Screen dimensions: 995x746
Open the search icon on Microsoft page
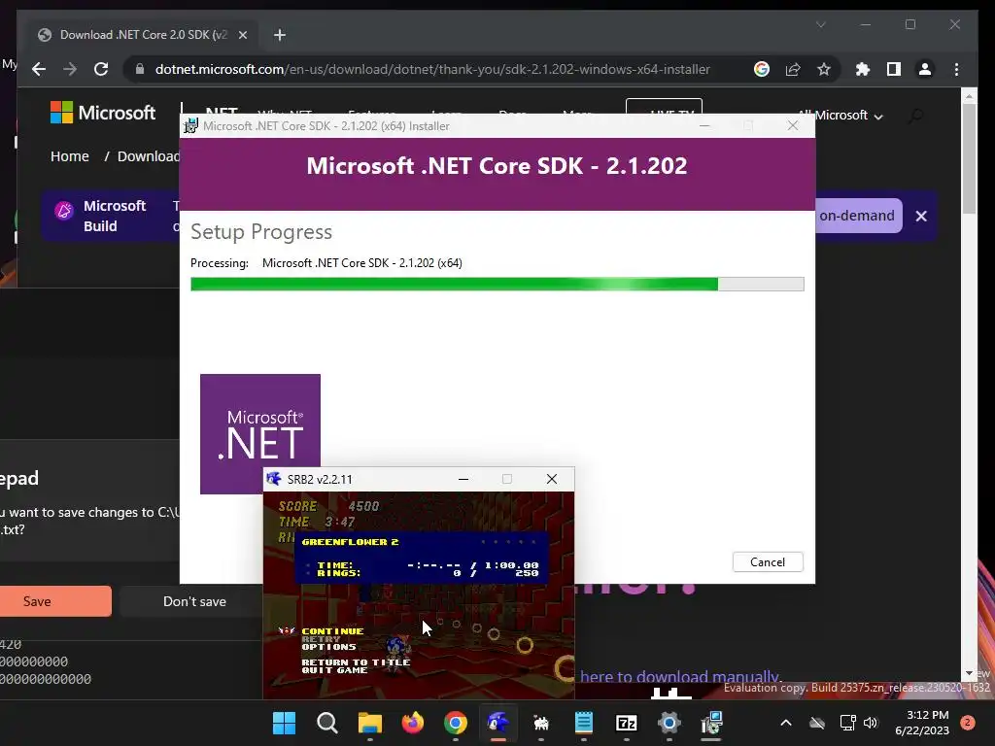(915, 116)
